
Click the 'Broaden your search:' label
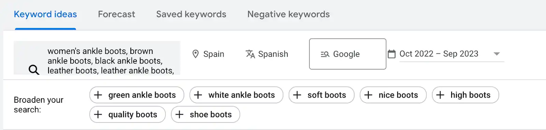point(39,105)
